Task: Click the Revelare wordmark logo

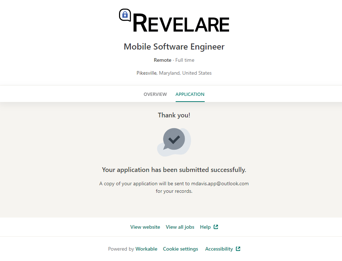Action: tap(181, 23)
